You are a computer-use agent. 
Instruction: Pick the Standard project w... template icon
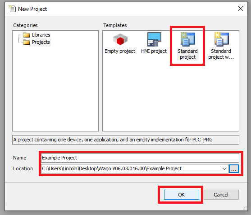[x=222, y=39]
